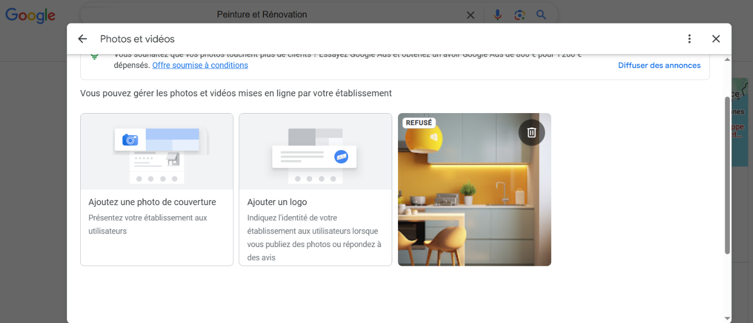Open the refused kitchen photo thumbnail

474,209
